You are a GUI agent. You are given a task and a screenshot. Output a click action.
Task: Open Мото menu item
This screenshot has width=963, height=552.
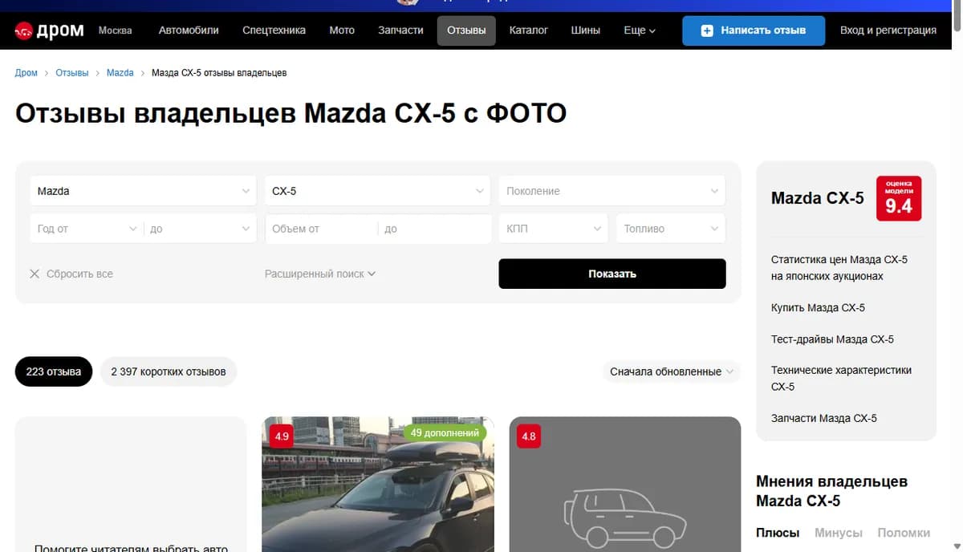tap(342, 30)
